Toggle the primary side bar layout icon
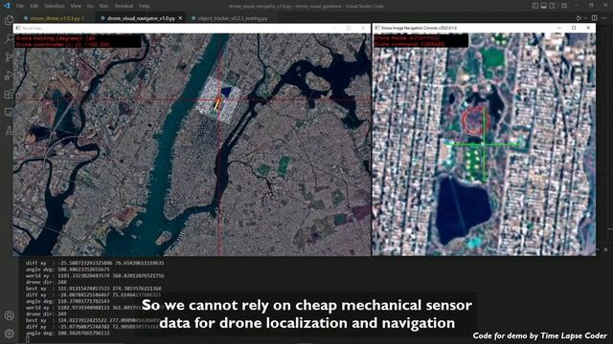 point(534,6)
